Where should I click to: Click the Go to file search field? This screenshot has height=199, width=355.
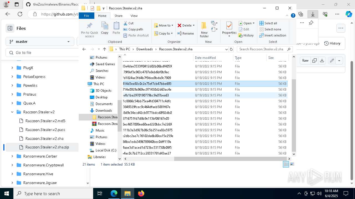tap(42, 53)
